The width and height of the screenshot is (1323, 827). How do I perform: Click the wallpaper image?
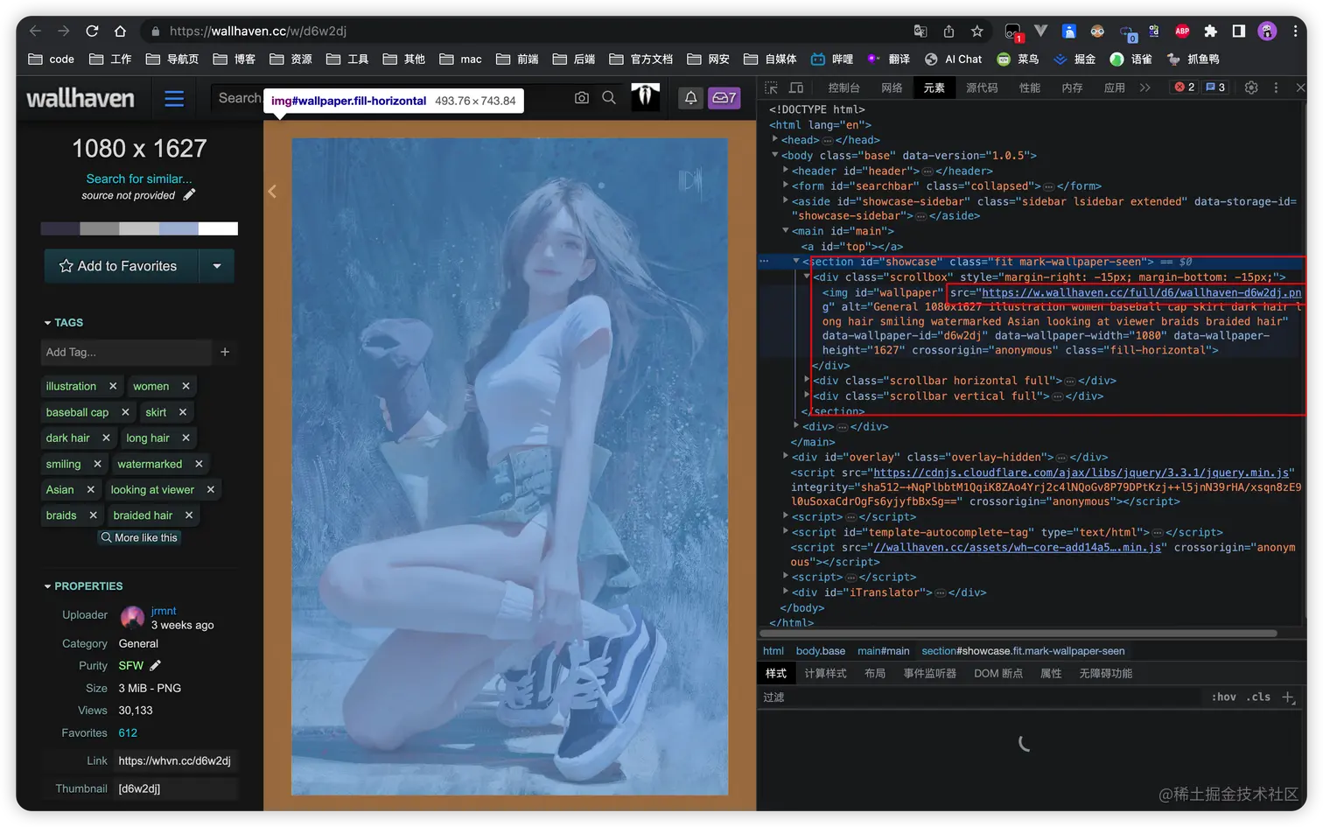[509, 466]
